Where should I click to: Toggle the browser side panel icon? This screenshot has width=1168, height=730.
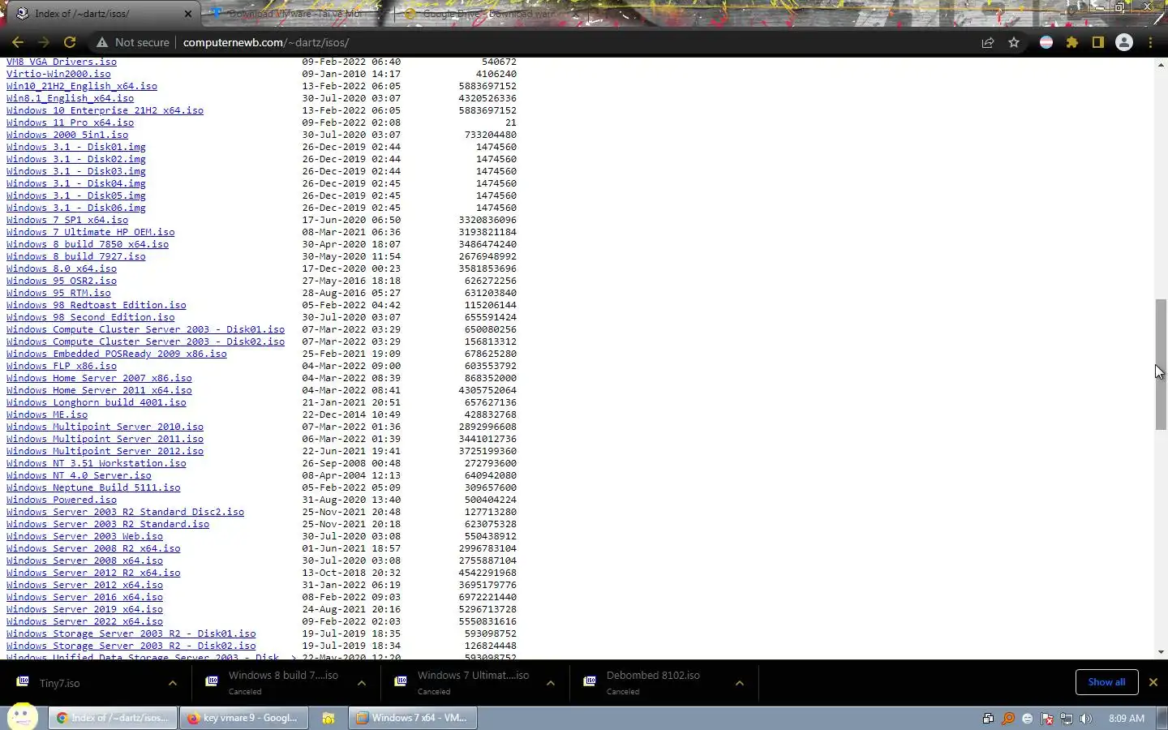click(1098, 42)
